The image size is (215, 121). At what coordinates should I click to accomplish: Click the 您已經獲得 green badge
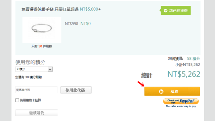coord(176,10)
